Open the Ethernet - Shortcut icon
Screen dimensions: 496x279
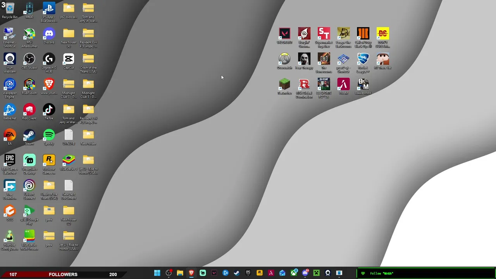tap(10, 38)
